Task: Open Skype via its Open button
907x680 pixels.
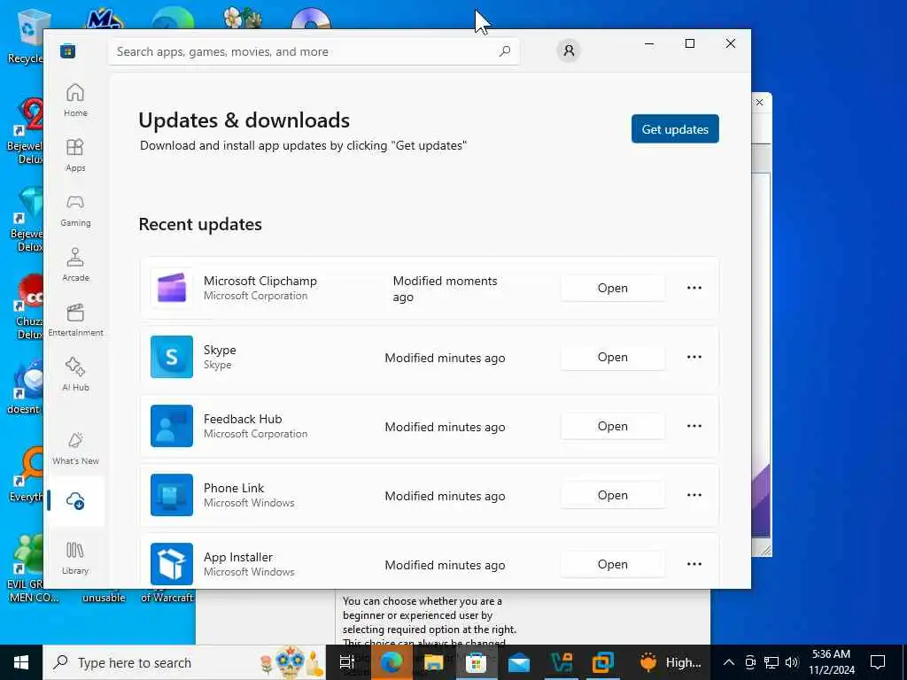Action: (x=613, y=357)
